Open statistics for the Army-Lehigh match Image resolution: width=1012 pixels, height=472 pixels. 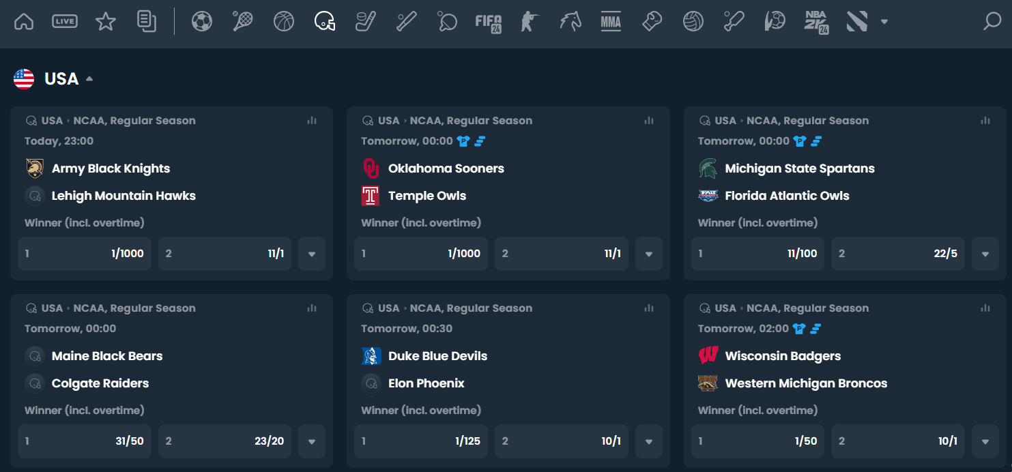point(312,120)
